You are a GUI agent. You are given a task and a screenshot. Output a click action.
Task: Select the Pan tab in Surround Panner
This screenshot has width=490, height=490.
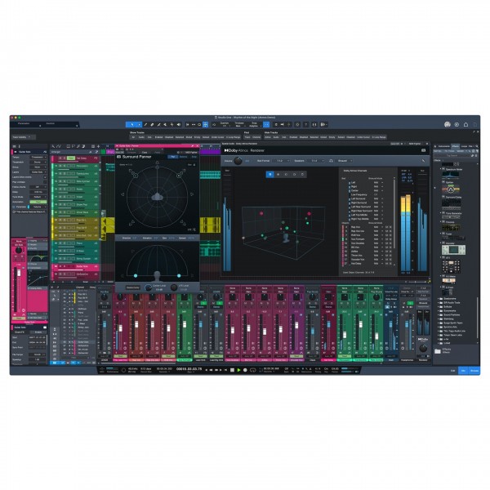(172, 157)
